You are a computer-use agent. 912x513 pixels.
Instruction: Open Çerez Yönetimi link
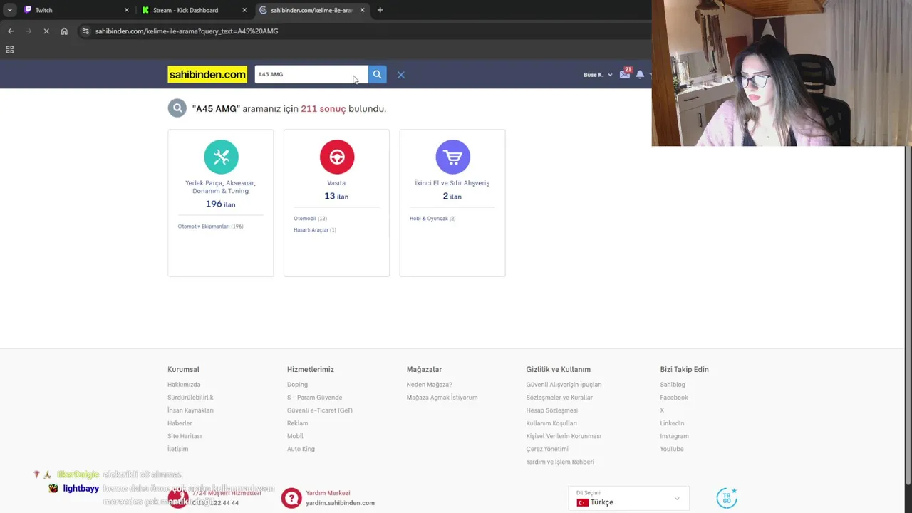point(547,449)
